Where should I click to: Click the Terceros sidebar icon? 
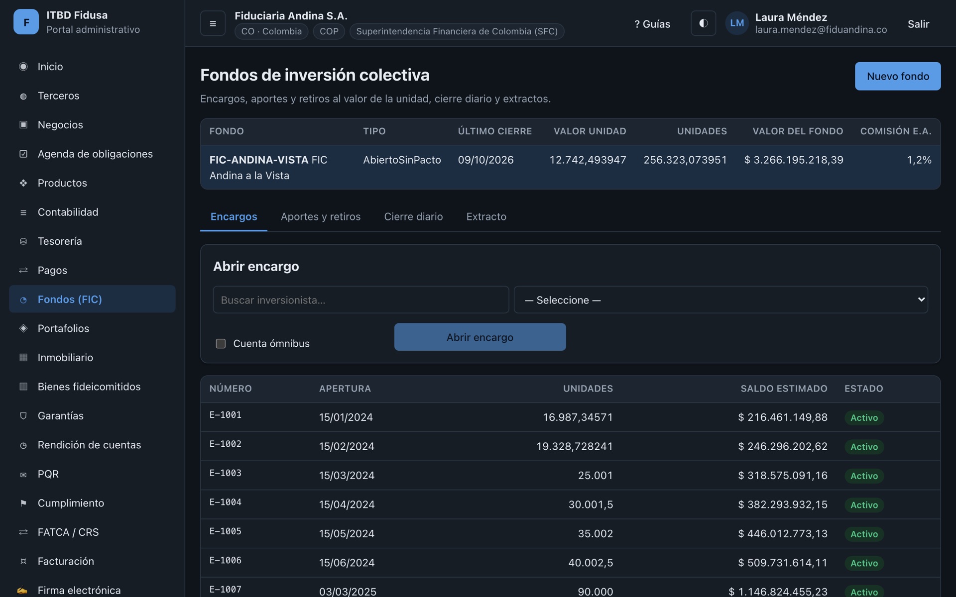pos(23,96)
